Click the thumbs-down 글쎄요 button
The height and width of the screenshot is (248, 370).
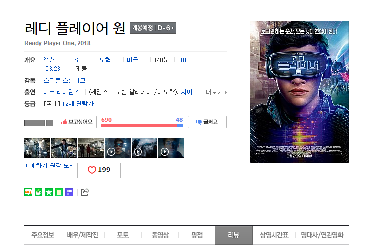coord(207,122)
